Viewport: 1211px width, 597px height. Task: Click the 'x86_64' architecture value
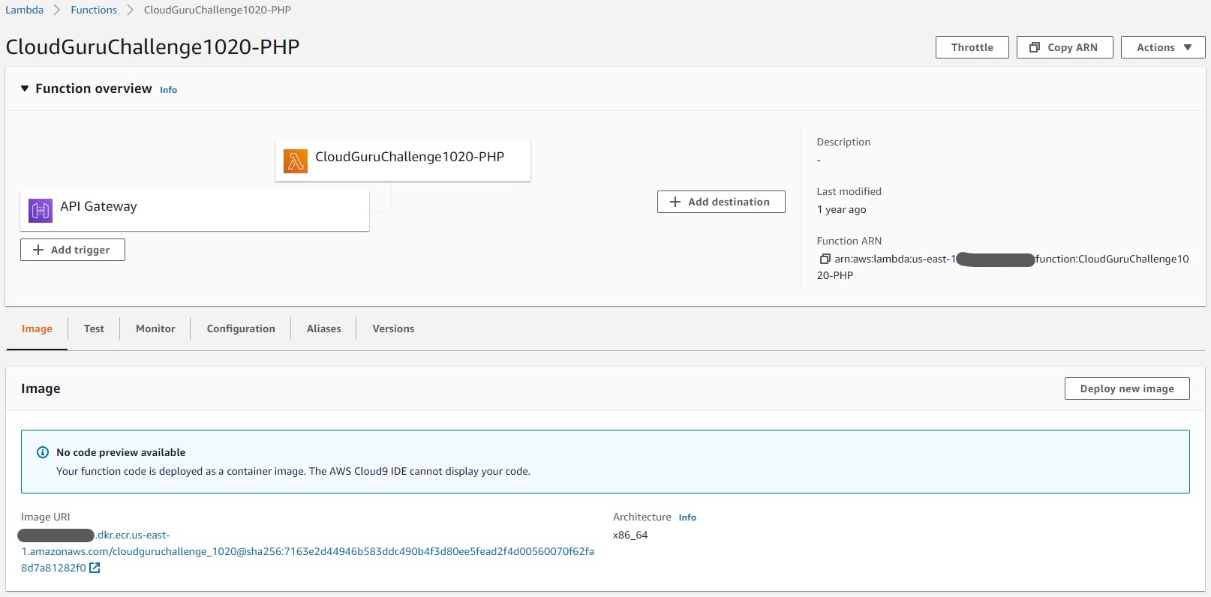630,535
